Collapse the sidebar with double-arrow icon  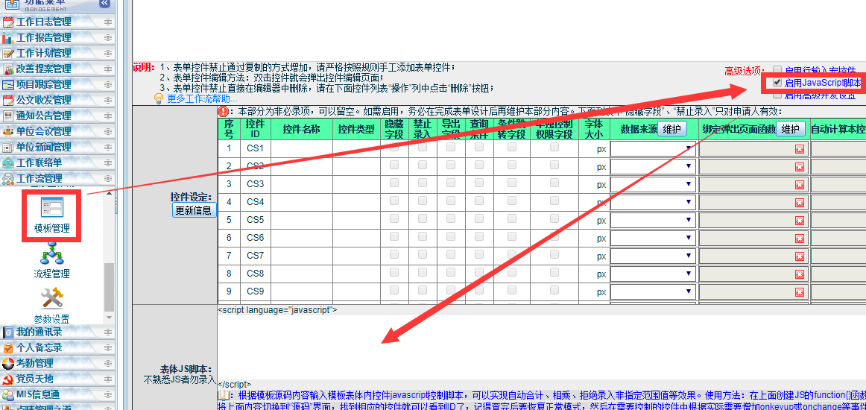coord(104,4)
